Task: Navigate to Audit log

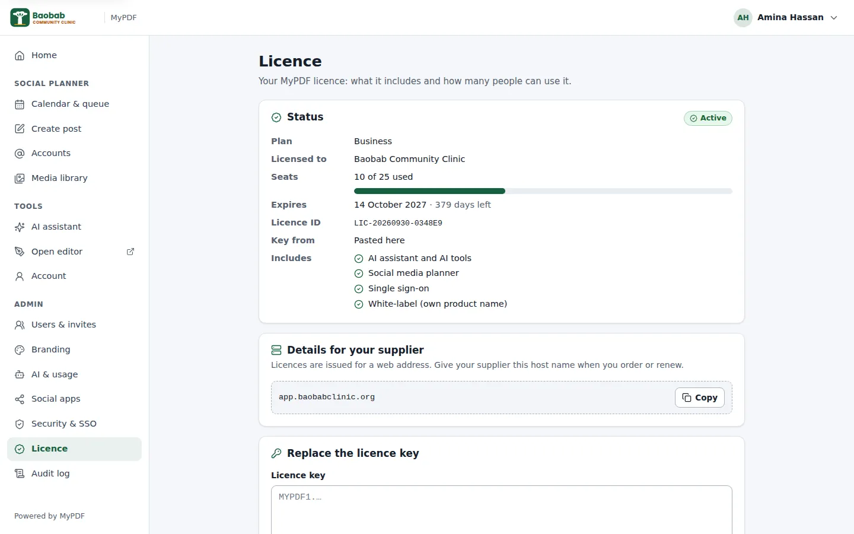Action: [74, 473]
